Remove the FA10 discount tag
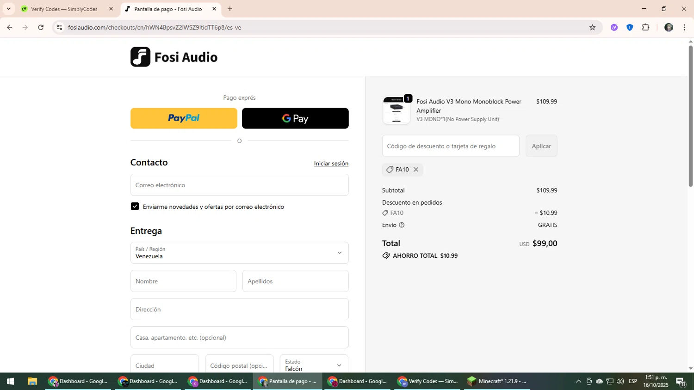Screen dimensions: 694x390 416,170
